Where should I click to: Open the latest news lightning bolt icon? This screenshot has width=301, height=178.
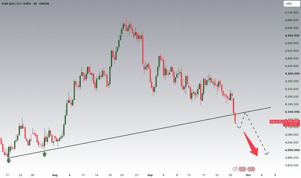point(235,169)
